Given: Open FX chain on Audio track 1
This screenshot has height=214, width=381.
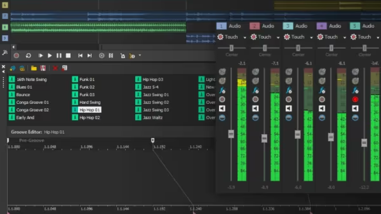Looking at the screenshot, I should [222, 90].
